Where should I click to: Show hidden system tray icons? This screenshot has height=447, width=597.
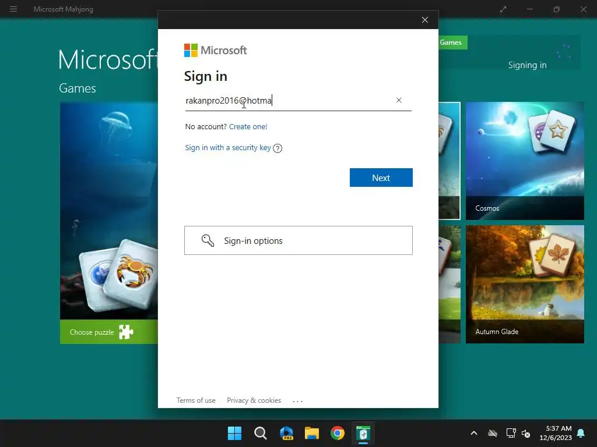point(474,433)
